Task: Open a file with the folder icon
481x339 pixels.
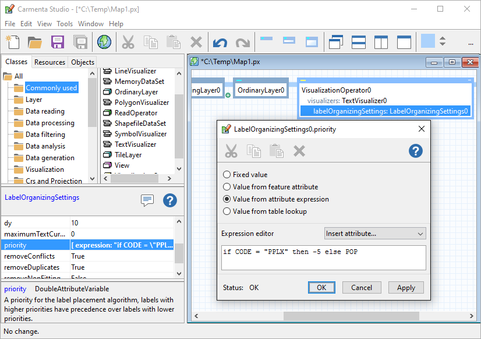Action: [x=35, y=42]
